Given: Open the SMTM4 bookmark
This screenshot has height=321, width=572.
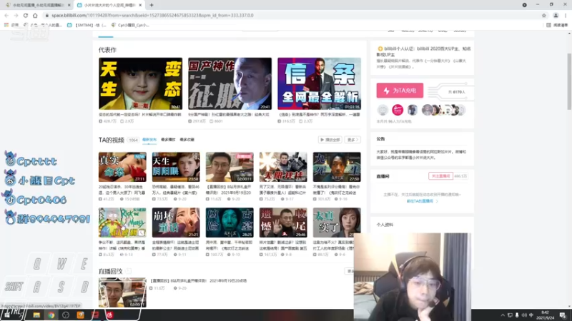Looking at the screenshot, I should [x=87, y=25].
